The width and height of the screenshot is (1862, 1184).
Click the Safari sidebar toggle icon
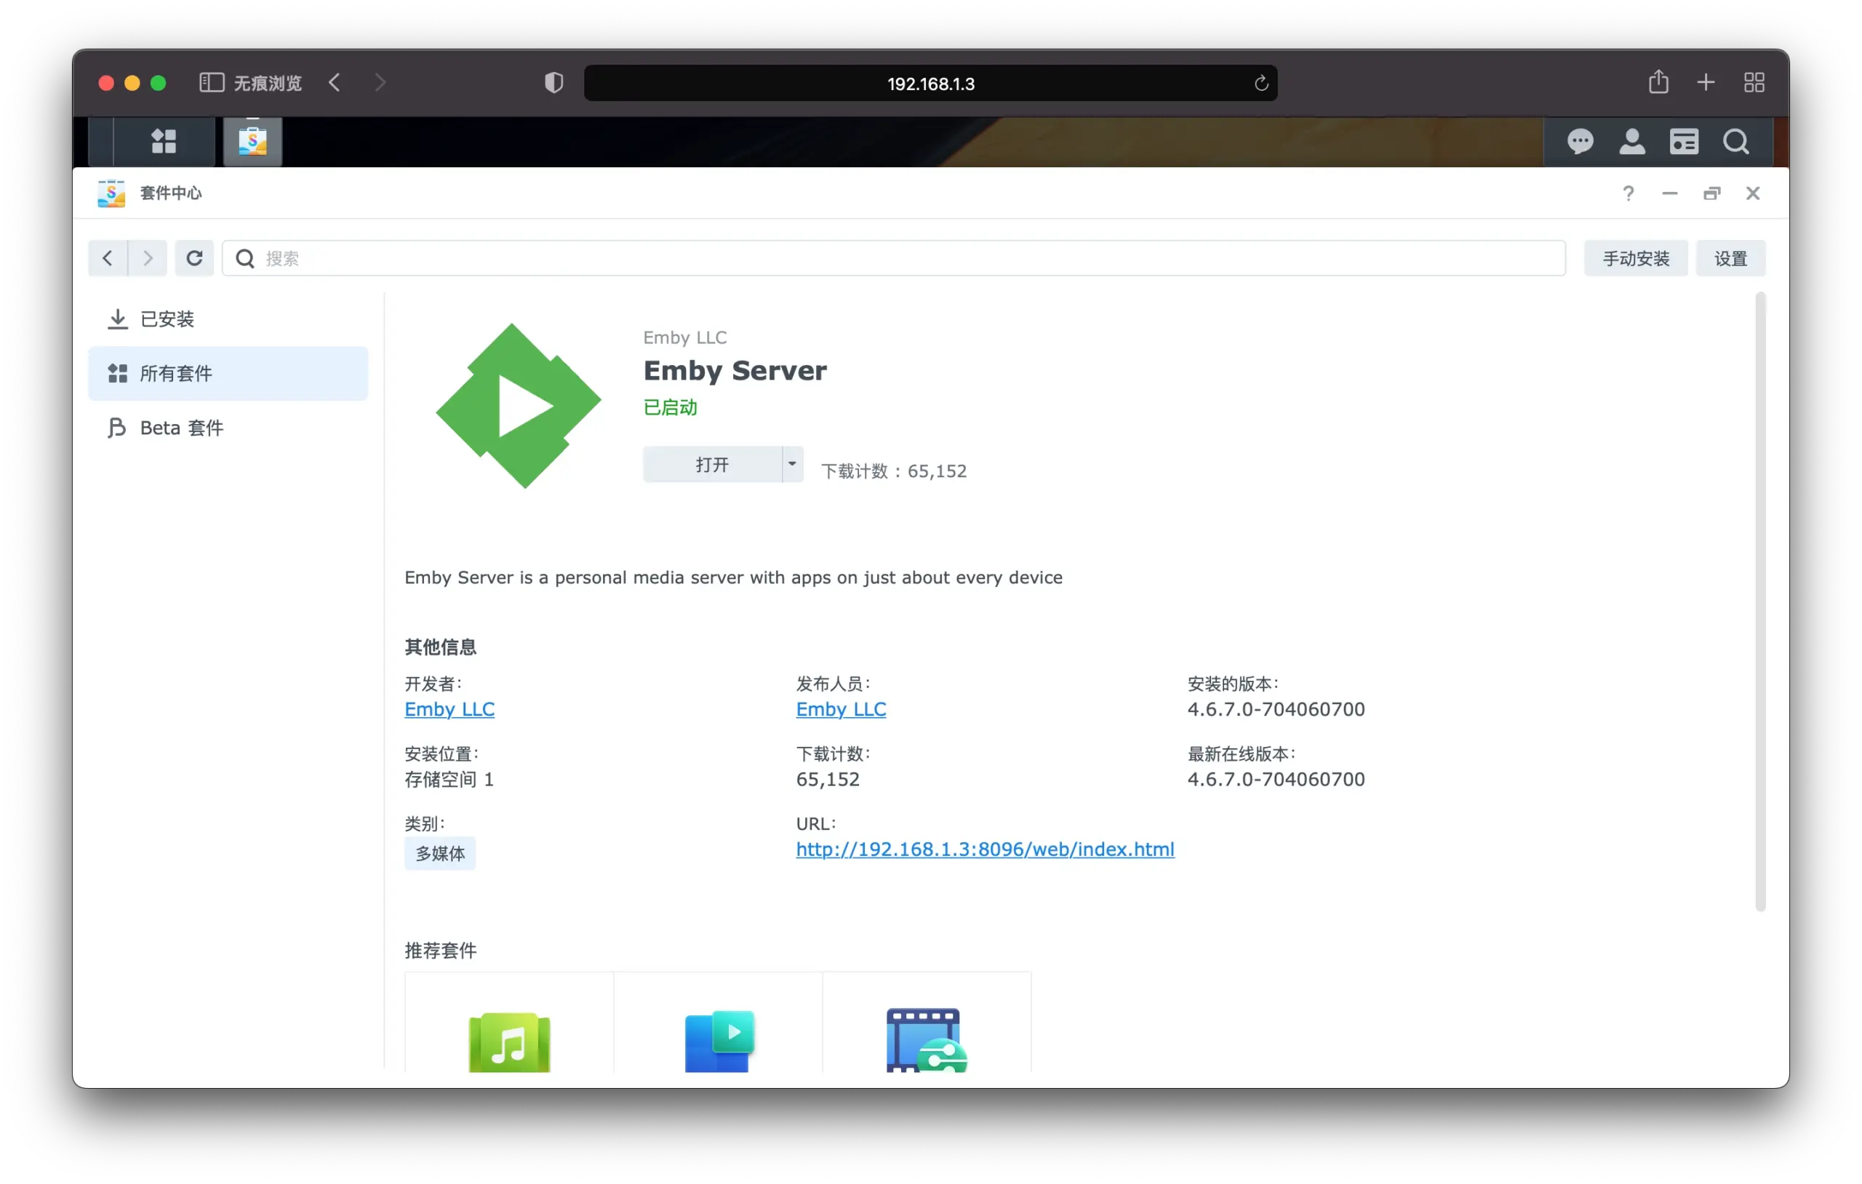pos(211,83)
